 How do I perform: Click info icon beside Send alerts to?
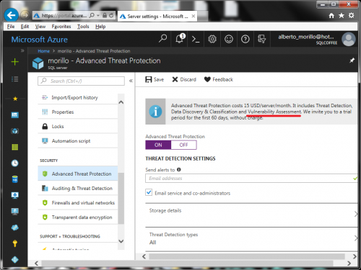click(x=179, y=170)
